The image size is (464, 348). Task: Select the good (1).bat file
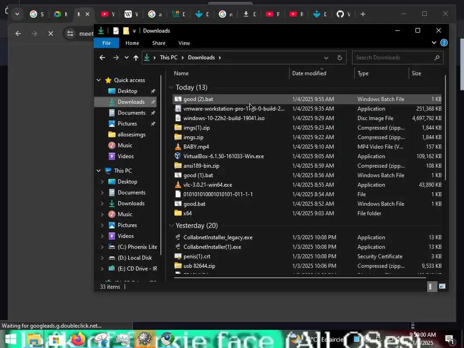pos(198,175)
